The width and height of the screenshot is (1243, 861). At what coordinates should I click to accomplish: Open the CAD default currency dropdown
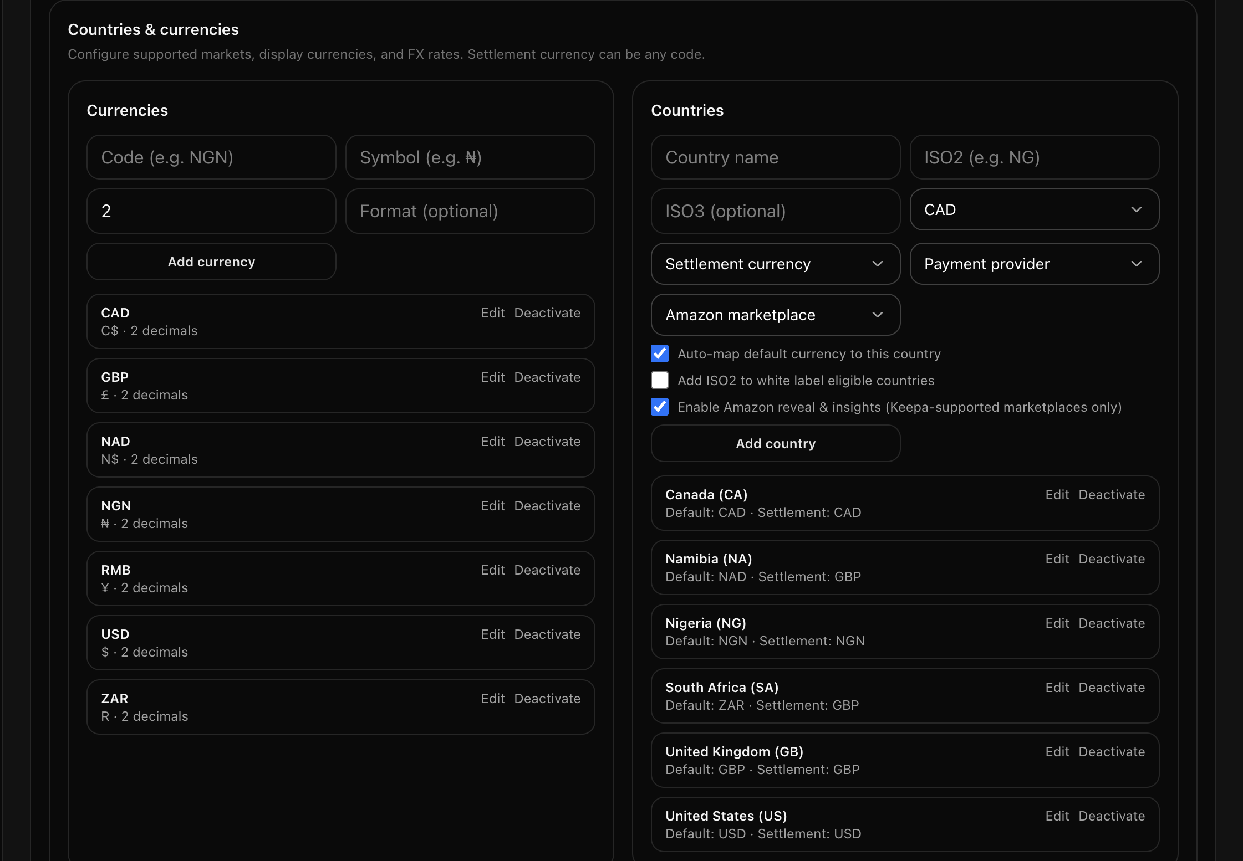click(x=1033, y=209)
